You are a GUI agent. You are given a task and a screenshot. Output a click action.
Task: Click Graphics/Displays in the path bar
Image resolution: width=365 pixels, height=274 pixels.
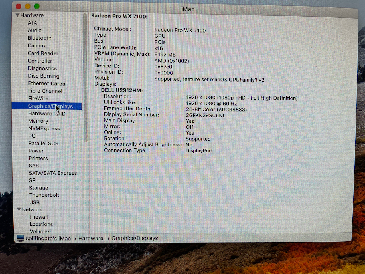[135, 238]
